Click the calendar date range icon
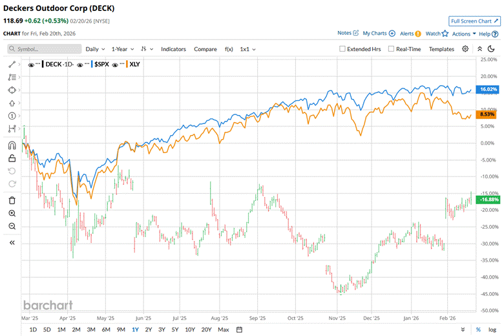This screenshot has width=504, height=336. click(x=239, y=330)
